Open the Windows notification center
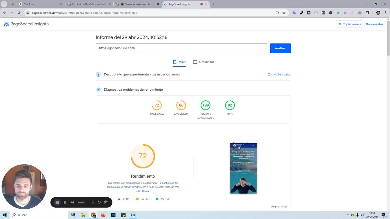The image size is (390, 219). (x=384, y=215)
